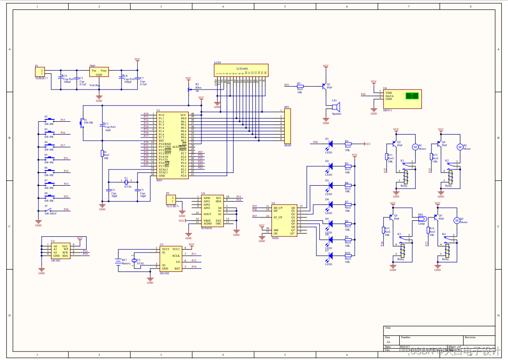508x360 pixels.
Task: Click the B2 motor symbol
Action: 460,147
